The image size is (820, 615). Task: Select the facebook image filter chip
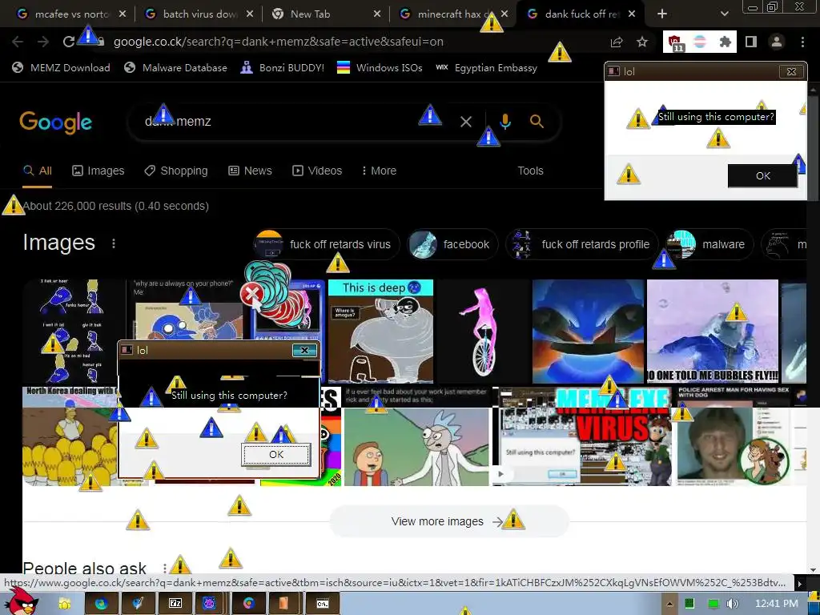[x=452, y=244]
